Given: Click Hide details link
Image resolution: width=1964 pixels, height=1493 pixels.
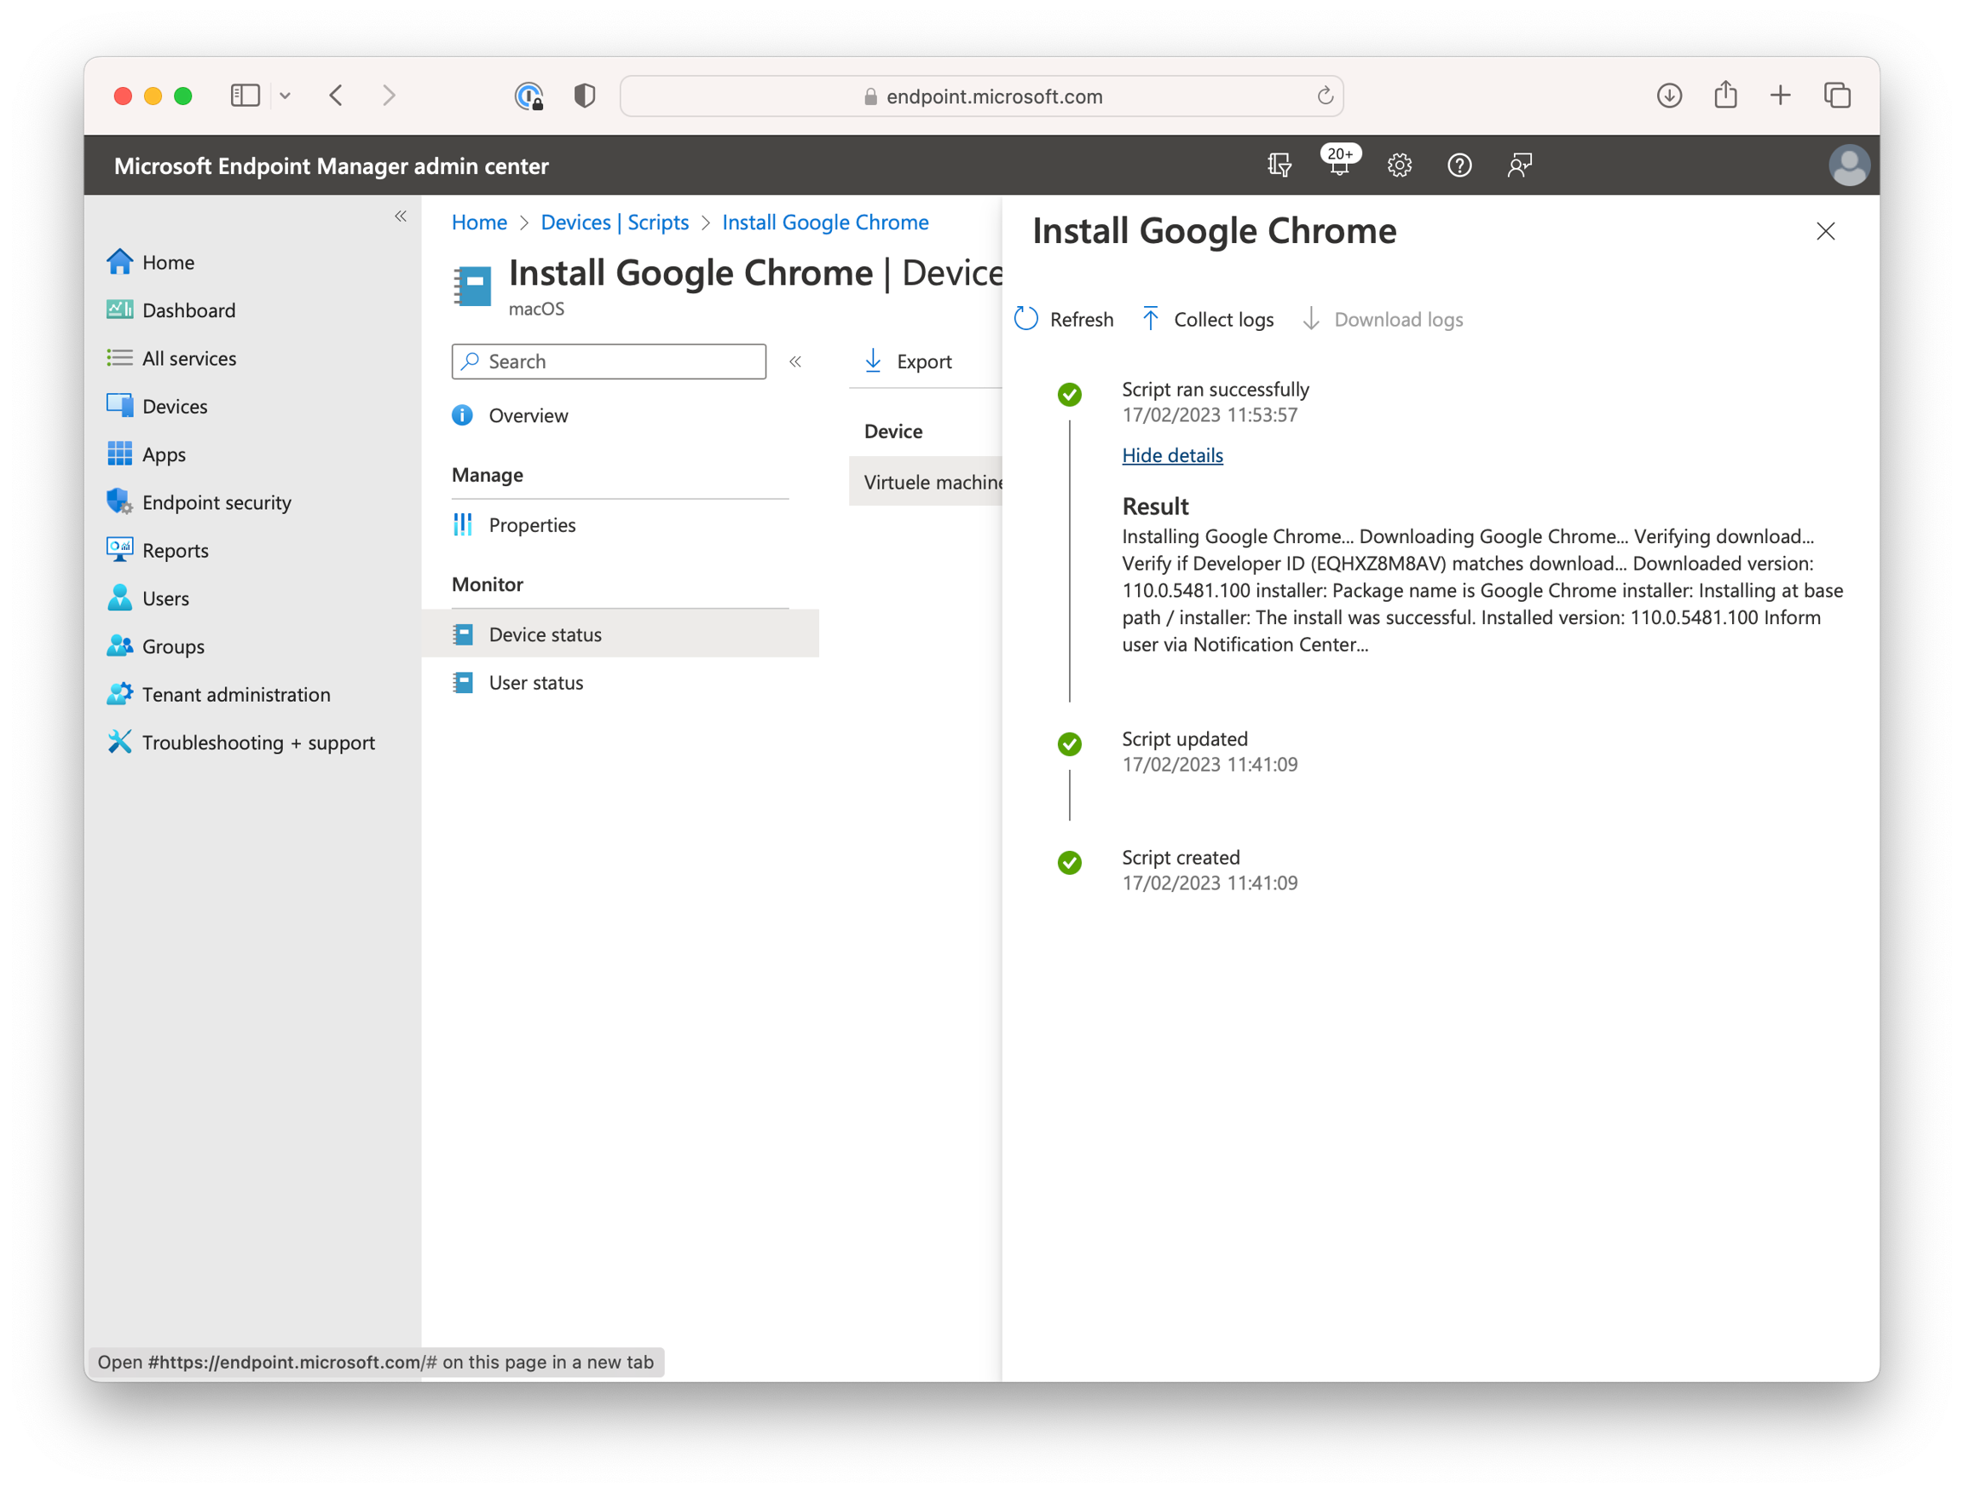Looking at the screenshot, I should 1171,455.
